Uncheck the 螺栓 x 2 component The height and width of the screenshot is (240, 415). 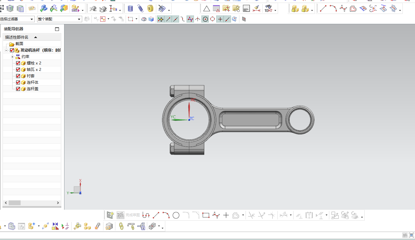(x=18, y=63)
